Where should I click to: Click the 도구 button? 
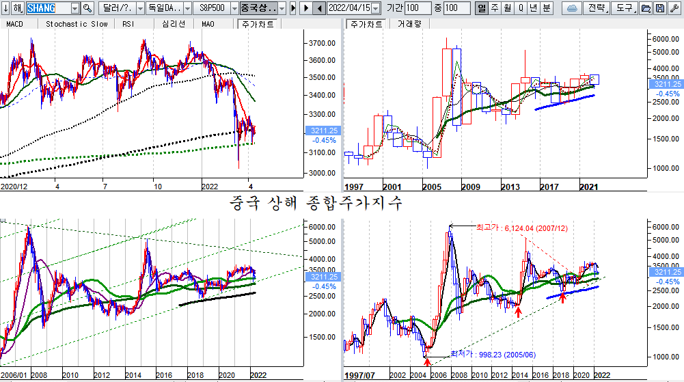[x=624, y=8]
